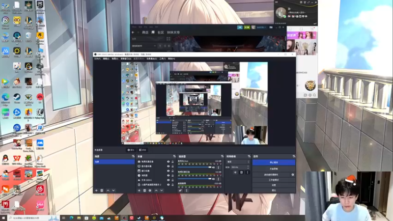Open advanced audio properties with the link-gear icon
Viewport: 393px width, 221px height.
(180, 191)
